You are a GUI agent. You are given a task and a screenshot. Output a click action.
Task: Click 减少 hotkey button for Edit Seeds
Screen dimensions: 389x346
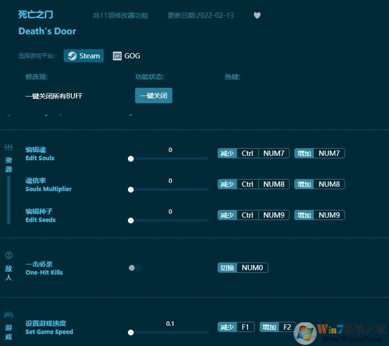coord(227,215)
